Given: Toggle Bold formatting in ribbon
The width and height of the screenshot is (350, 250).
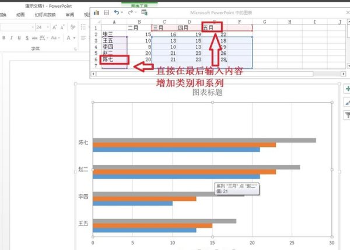Looking at the screenshot, I should [4, 38].
